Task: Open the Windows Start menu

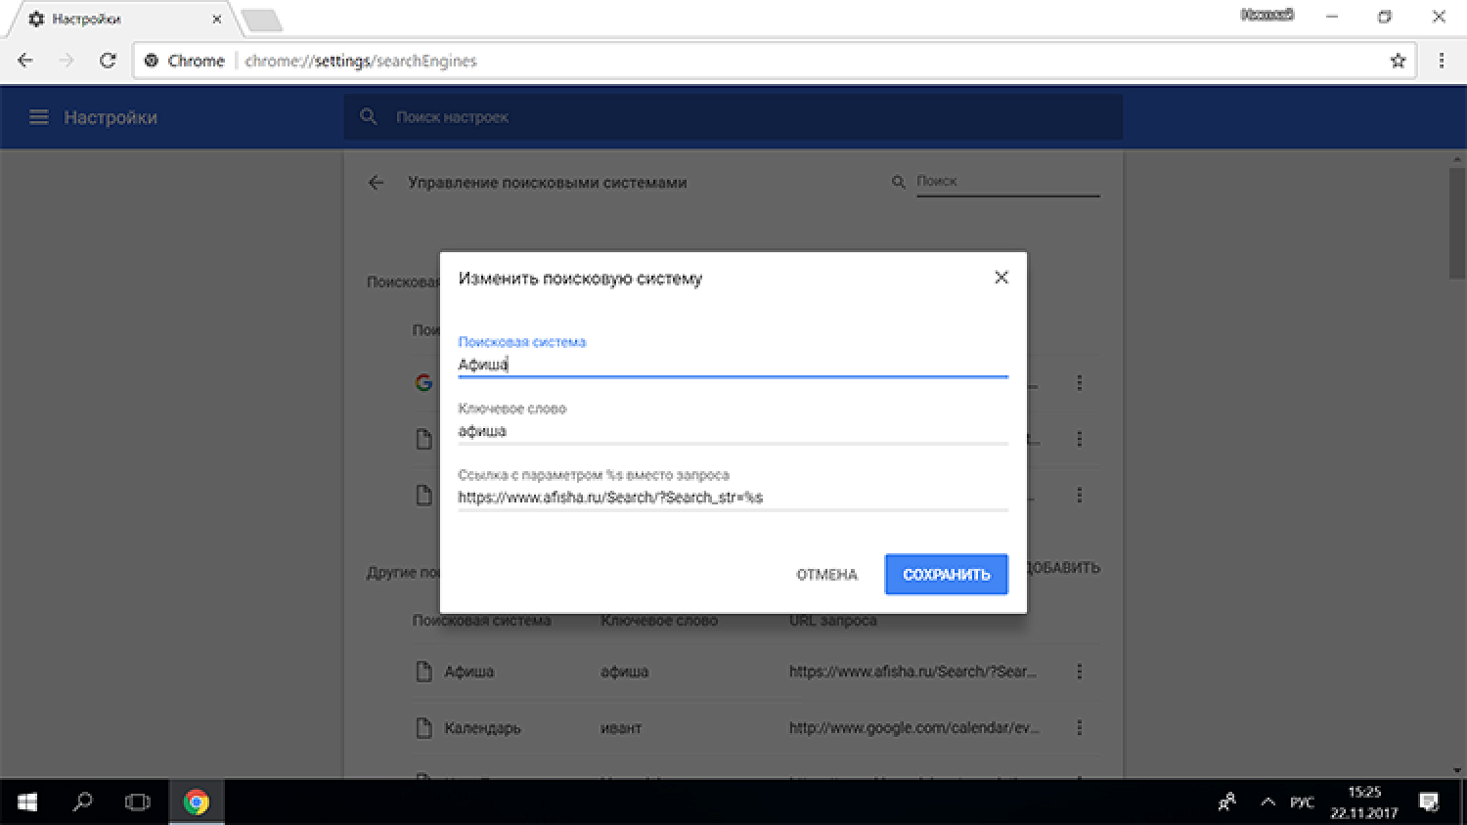Action: [27, 803]
